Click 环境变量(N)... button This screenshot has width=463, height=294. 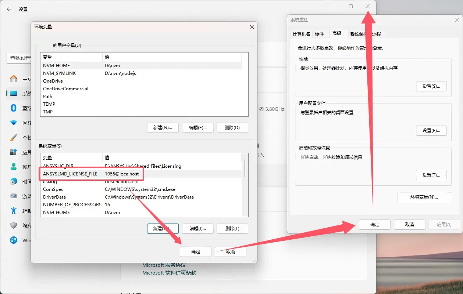click(424, 197)
